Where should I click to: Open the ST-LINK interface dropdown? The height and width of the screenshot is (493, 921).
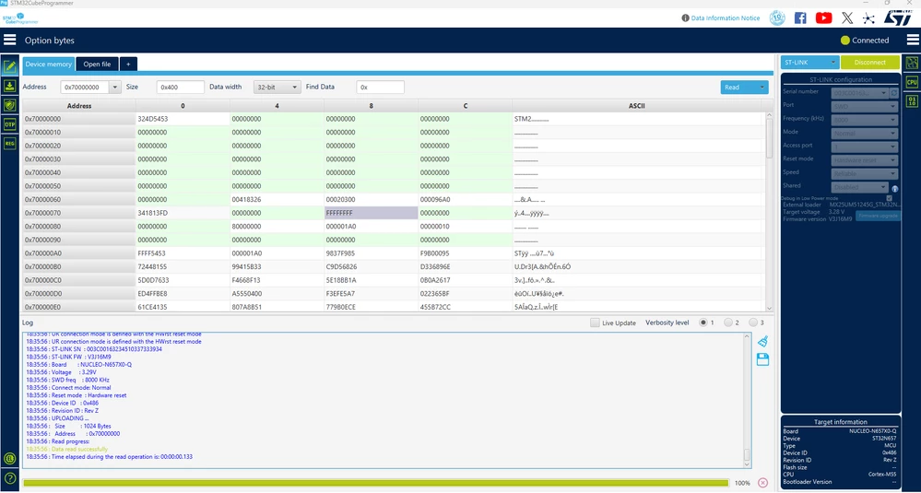810,63
